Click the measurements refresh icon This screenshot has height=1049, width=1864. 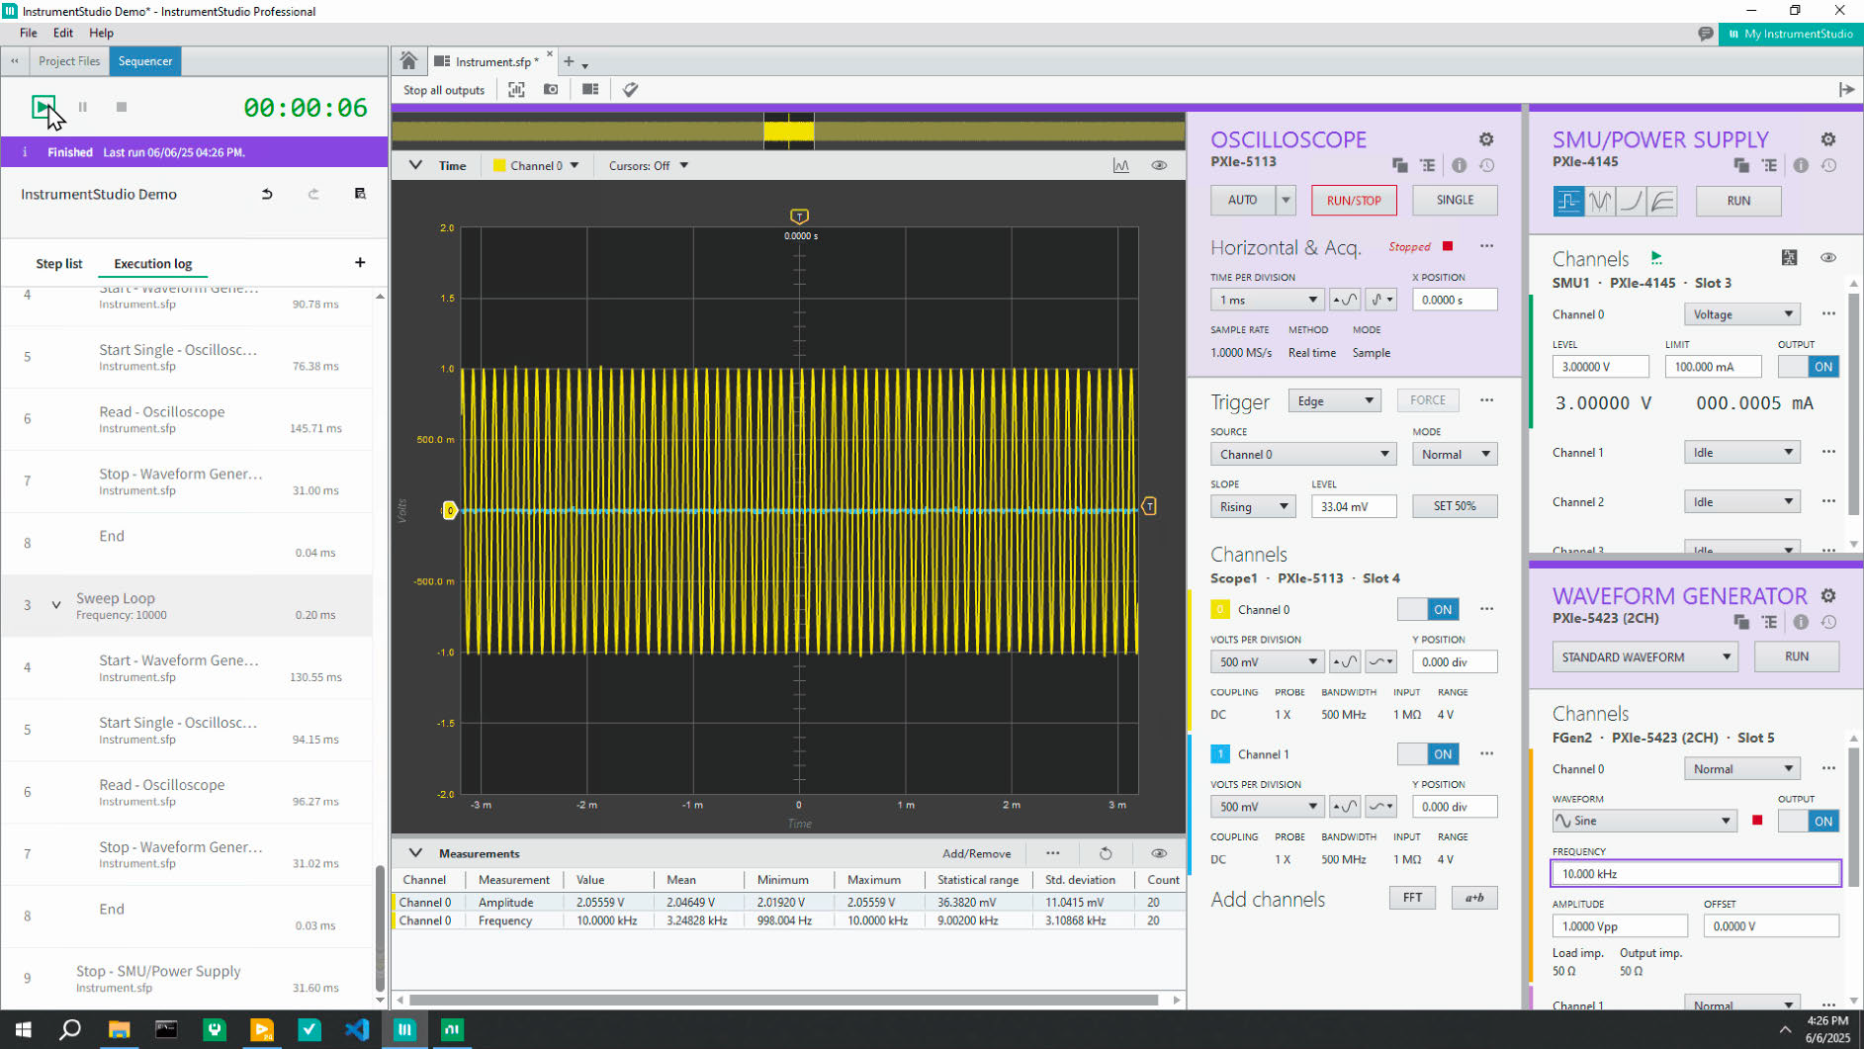pyautogui.click(x=1106, y=853)
